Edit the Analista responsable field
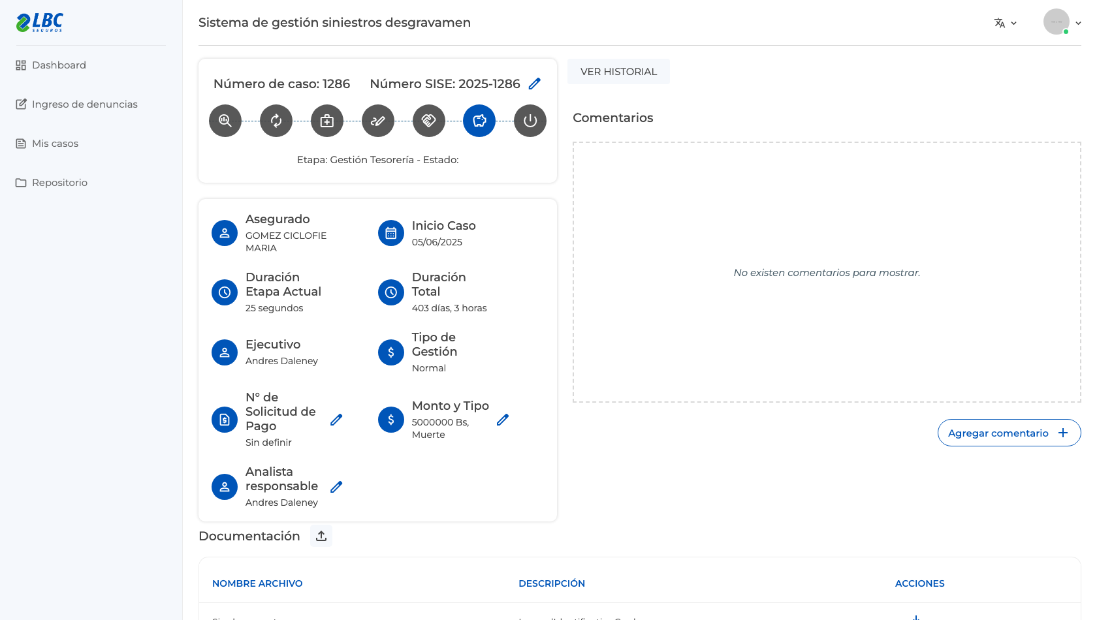Screen dimensions: 1097x620 point(336,487)
